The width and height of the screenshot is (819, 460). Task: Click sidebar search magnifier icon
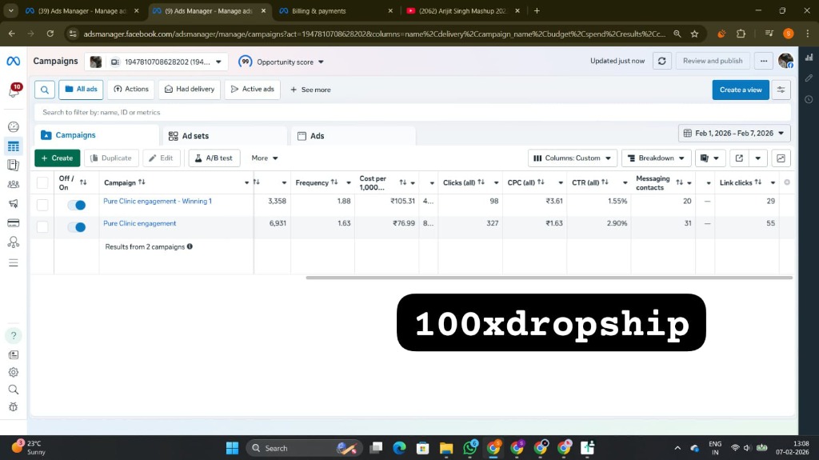tap(14, 390)
